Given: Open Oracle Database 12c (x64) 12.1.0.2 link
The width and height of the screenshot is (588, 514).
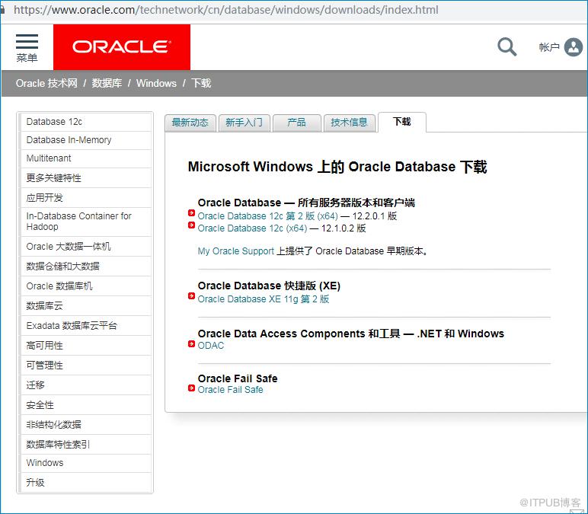Looking at the screenshot, I should point(252,228).
